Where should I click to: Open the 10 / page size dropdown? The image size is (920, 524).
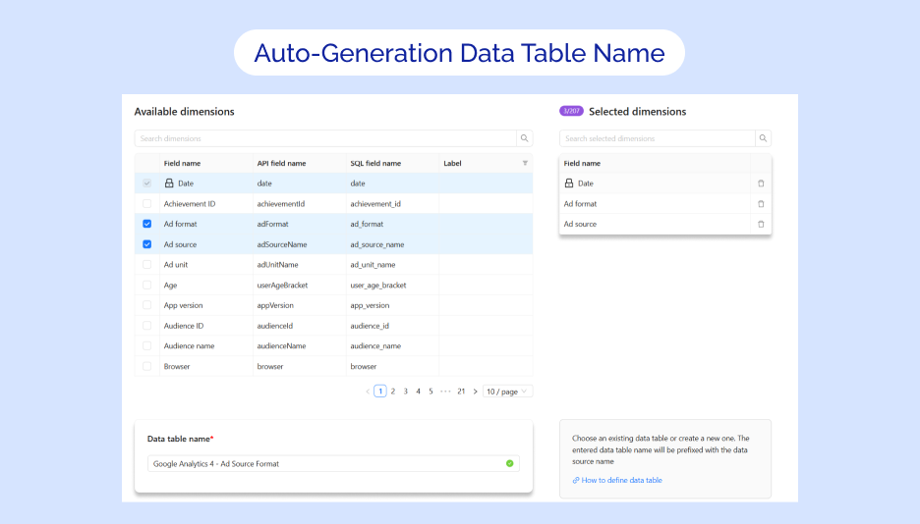pyautogui.click(x=507, y=392)
